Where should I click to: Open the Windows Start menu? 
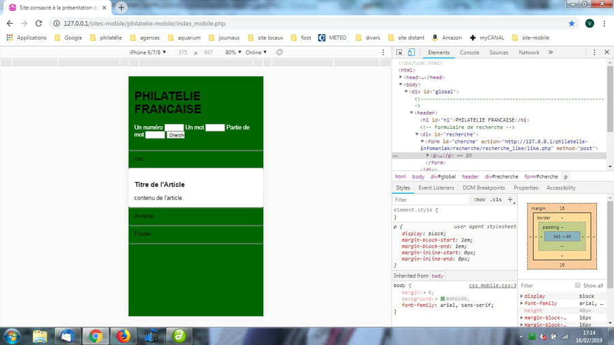pos(12,336)
